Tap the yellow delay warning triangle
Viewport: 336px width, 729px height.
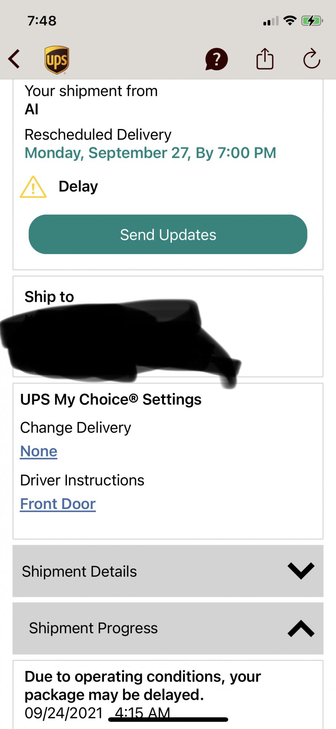pos(33,187)
